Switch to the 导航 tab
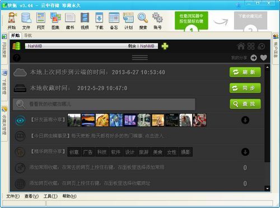Screen dimensions: 280x208 tap(28, 35)
